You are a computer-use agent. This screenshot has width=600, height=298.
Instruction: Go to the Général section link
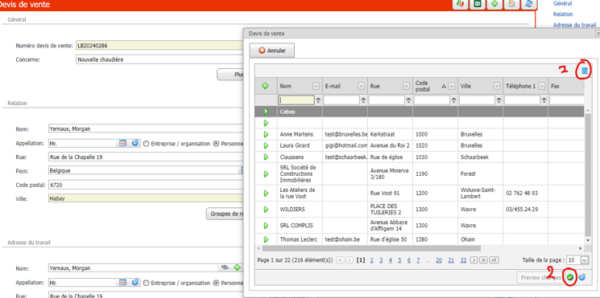click(562, 3)
